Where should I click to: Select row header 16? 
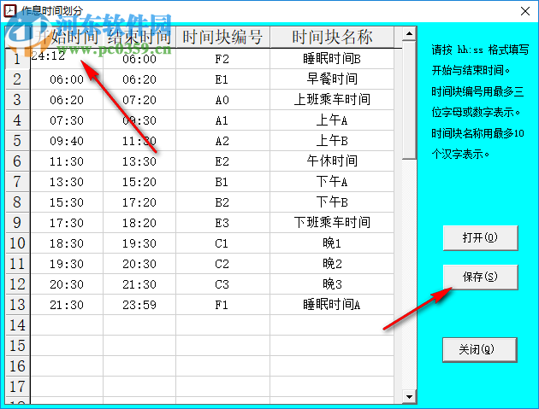point(17,366)
